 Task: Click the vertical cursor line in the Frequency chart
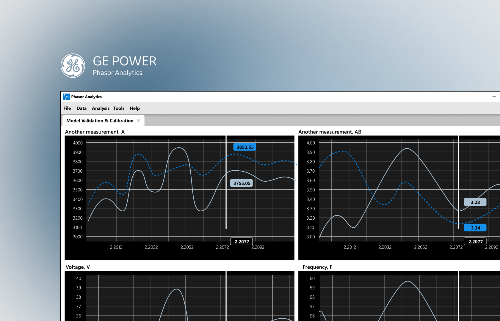(x=458, y=296)
